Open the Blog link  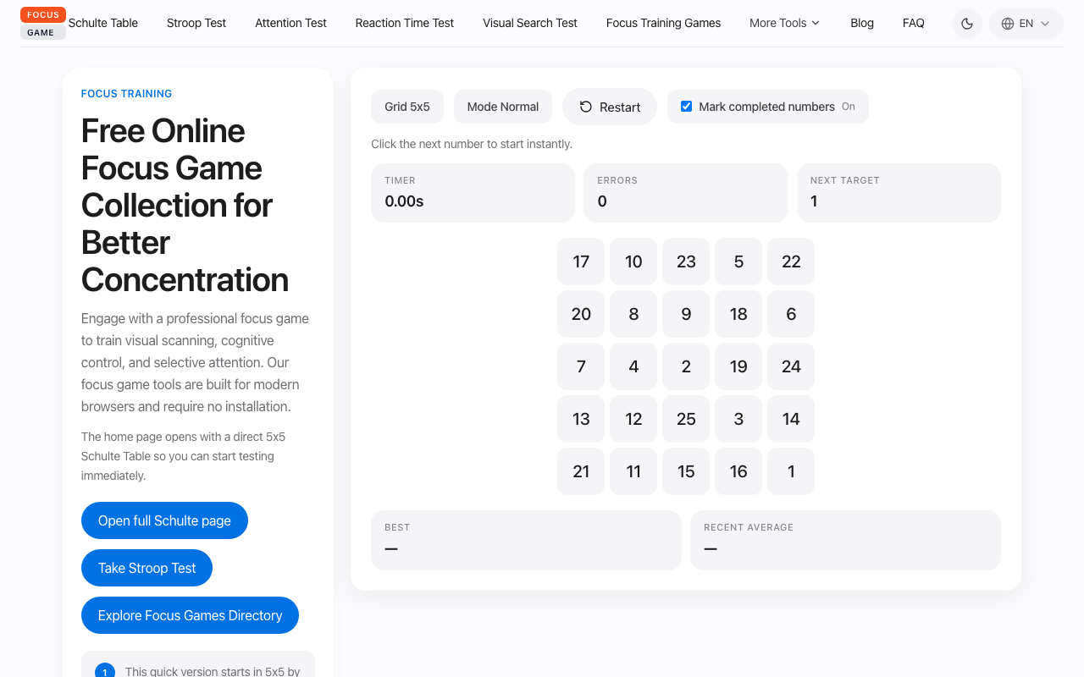tap(862, 23)
